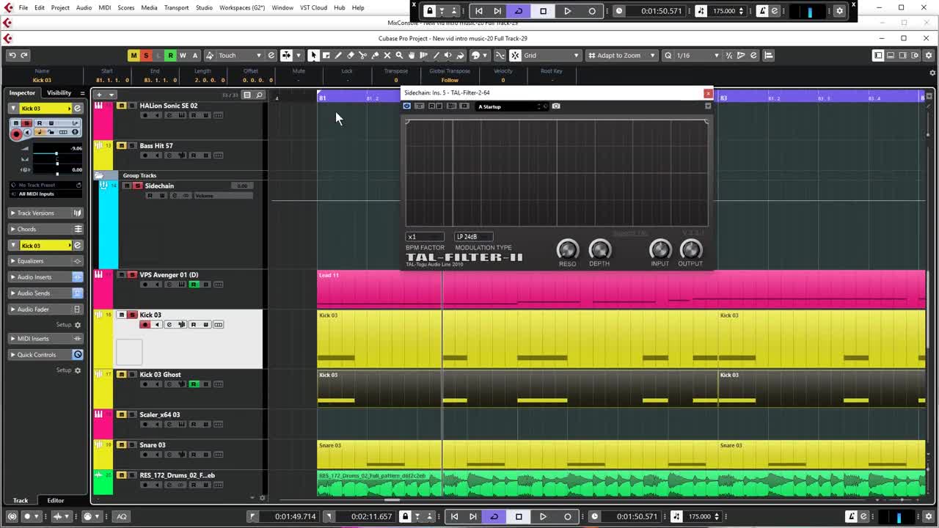Switch to the Visibility tab
Screen dimensions: 939x528
tap(59, 92)
